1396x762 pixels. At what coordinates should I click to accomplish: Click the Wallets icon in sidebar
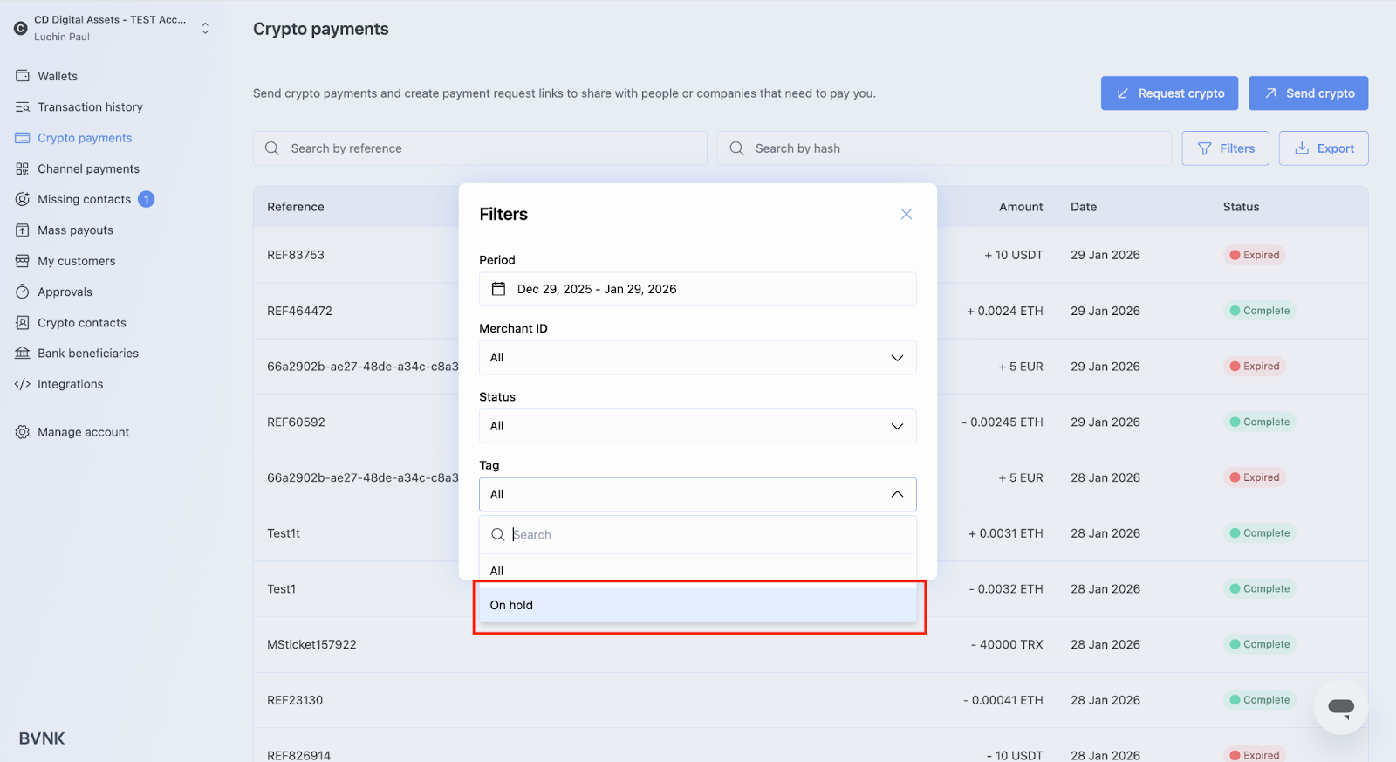[23, 76]
